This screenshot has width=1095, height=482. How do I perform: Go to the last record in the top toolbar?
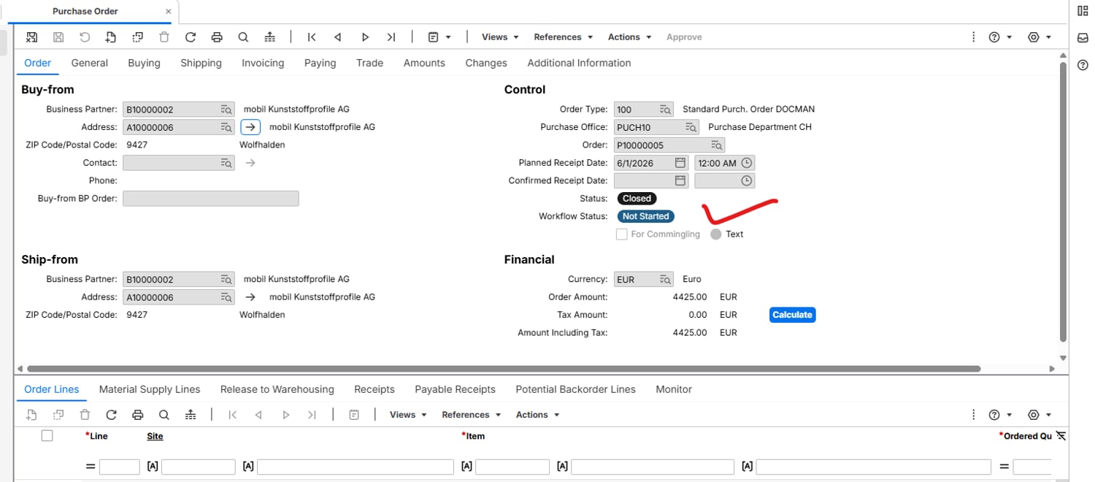coord(391,37)
